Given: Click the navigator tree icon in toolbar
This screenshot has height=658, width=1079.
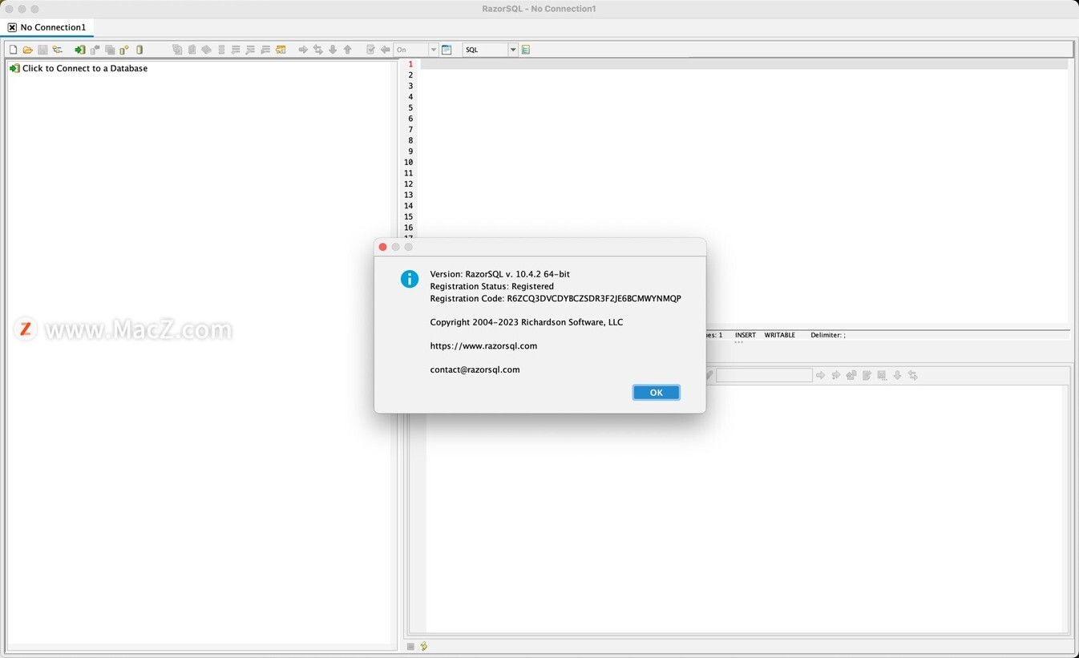Looking at the screenshot, I should tap(58, 50).
